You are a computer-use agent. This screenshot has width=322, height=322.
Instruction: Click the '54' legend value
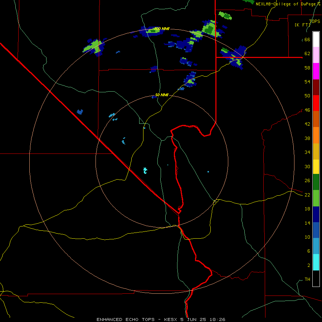click(x=307, y=82)
